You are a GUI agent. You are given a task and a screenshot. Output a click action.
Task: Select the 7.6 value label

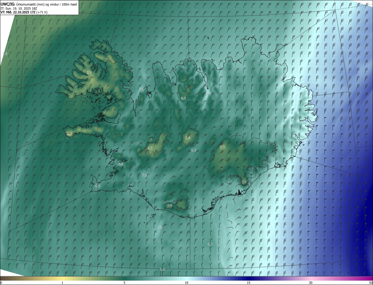pyautogui.click(x=141, y=90)
